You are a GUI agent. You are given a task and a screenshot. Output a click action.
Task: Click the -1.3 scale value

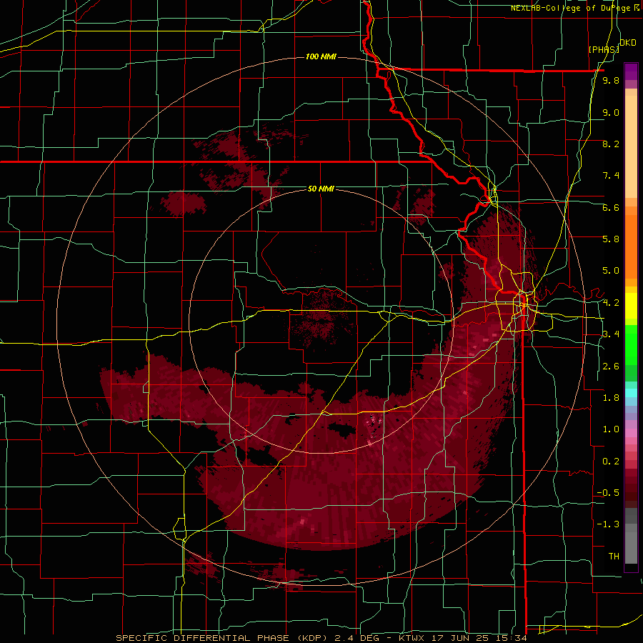608,524
